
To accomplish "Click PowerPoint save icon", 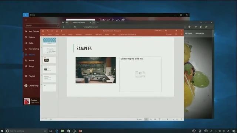I will tap(43, 31).
